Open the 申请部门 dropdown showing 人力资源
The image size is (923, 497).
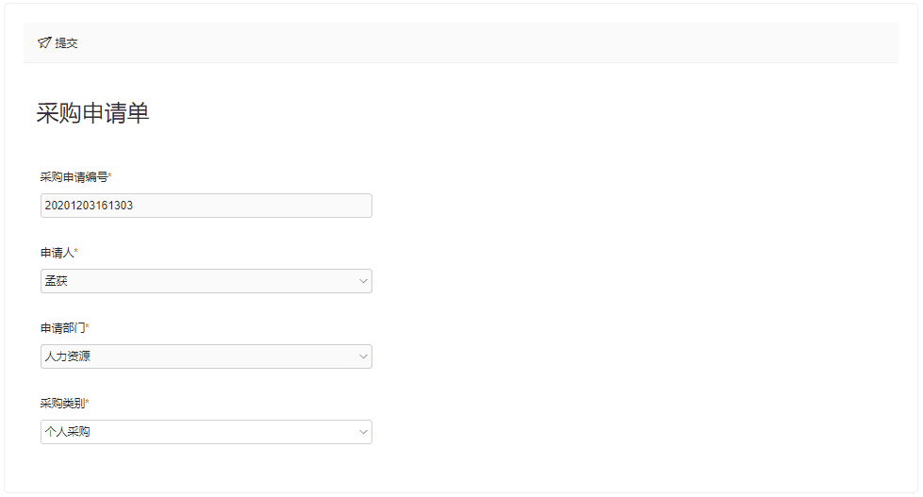point(198,356)
